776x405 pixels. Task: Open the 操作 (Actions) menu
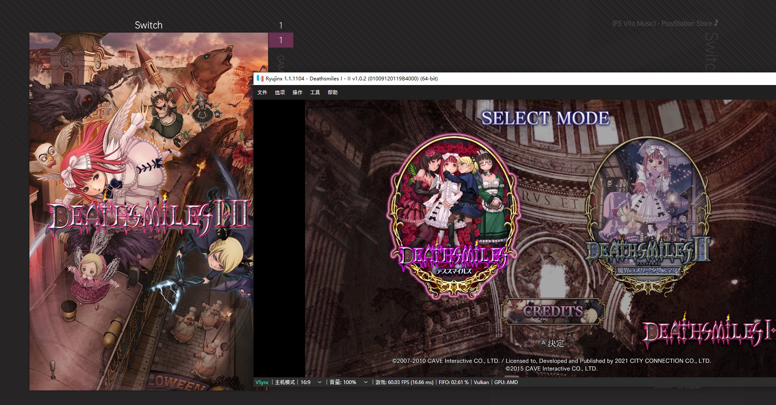pos(297,93)
